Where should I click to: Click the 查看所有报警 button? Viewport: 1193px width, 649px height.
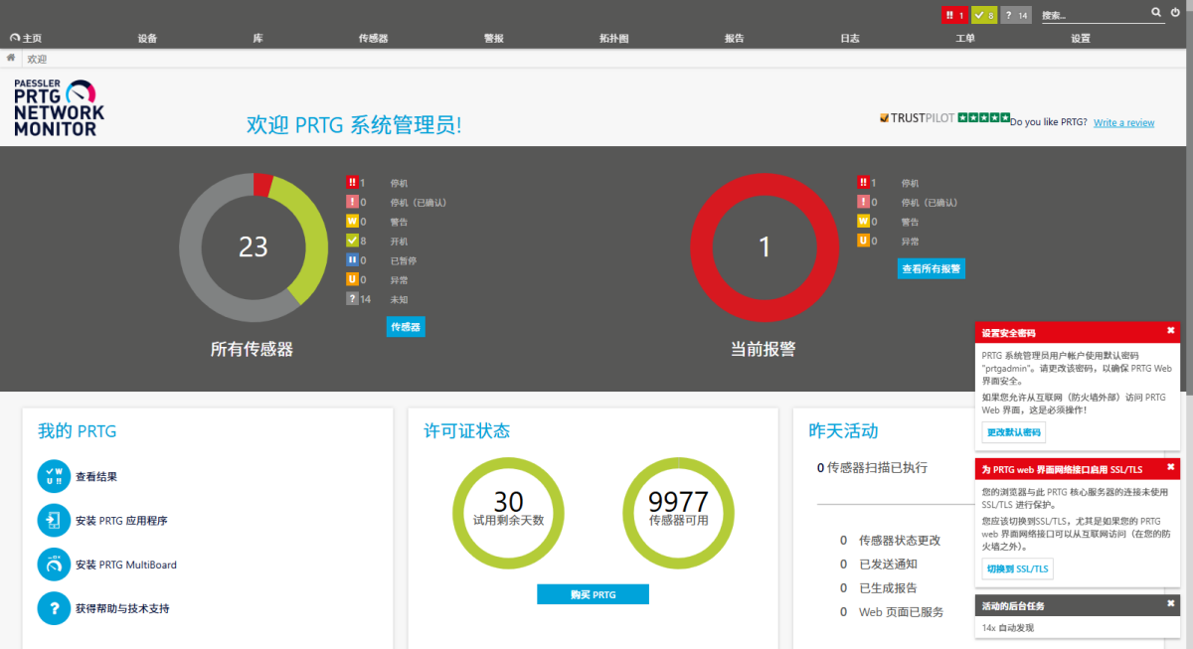click(932, 269)
